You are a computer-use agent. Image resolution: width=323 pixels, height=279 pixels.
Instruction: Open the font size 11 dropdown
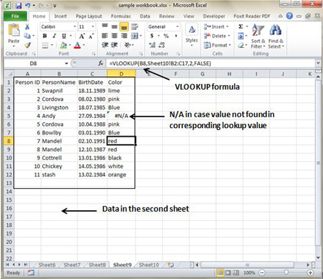(x=93, y=27)
